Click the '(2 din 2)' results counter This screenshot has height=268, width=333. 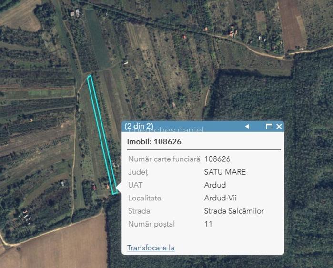[x=139, y=126]
